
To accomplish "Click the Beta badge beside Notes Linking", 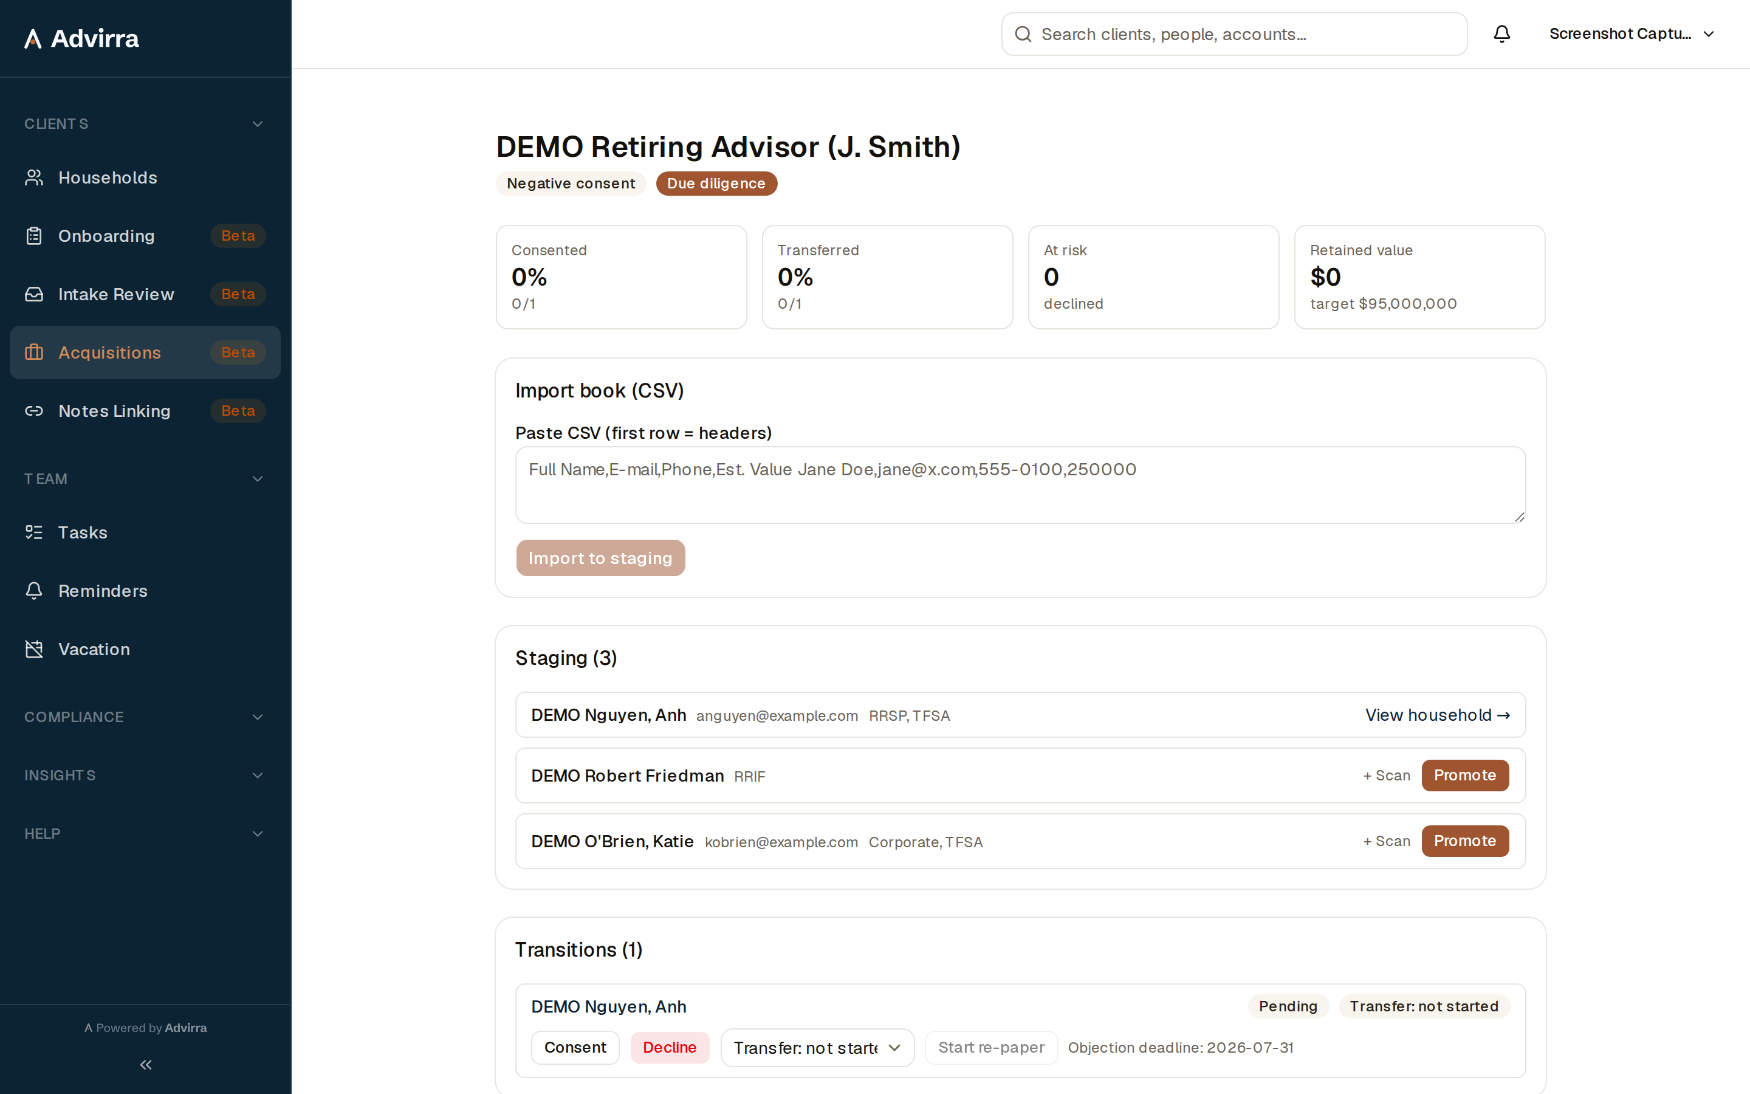I will (x=238, y=411).
